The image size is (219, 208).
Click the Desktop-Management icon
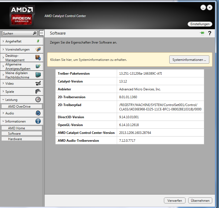coord(38,58)
